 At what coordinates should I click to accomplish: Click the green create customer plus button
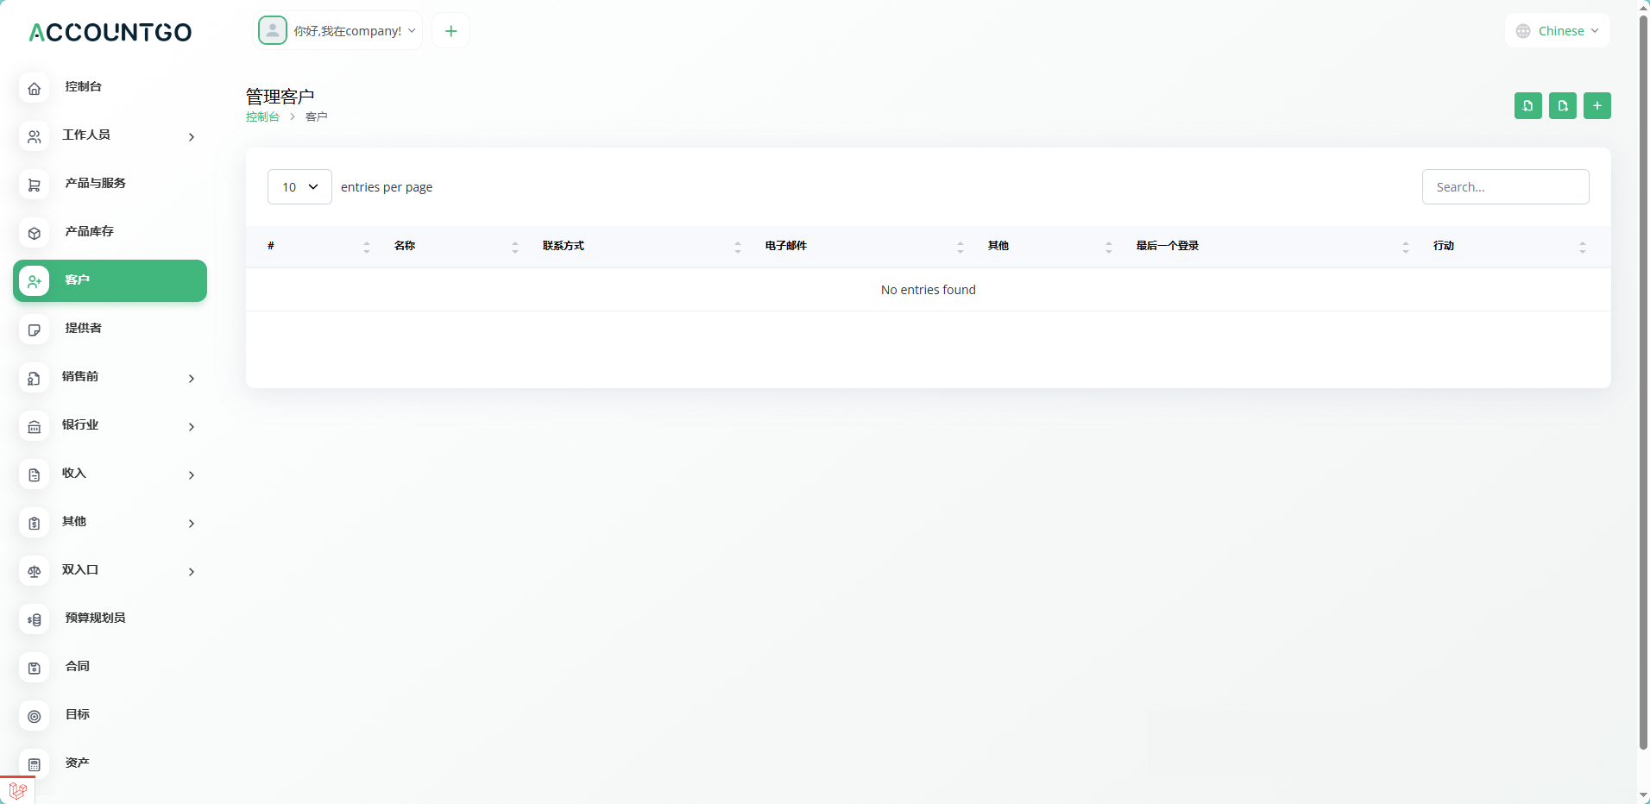1596,105
